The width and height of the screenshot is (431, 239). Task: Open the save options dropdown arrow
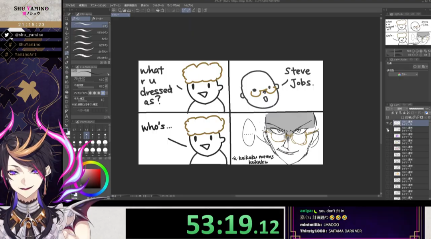coord(132,10)
